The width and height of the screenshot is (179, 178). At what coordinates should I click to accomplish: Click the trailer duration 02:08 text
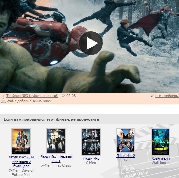tap(71, 96)
